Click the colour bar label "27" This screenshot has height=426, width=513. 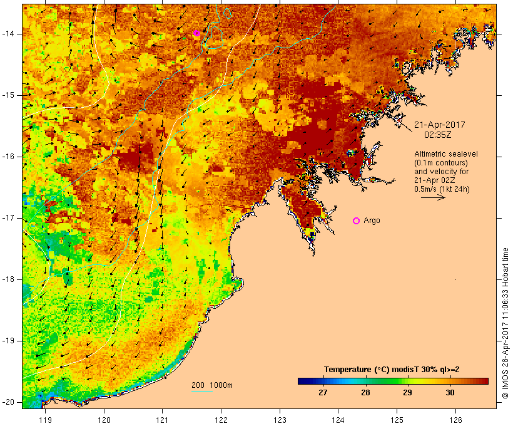(323, 392)
